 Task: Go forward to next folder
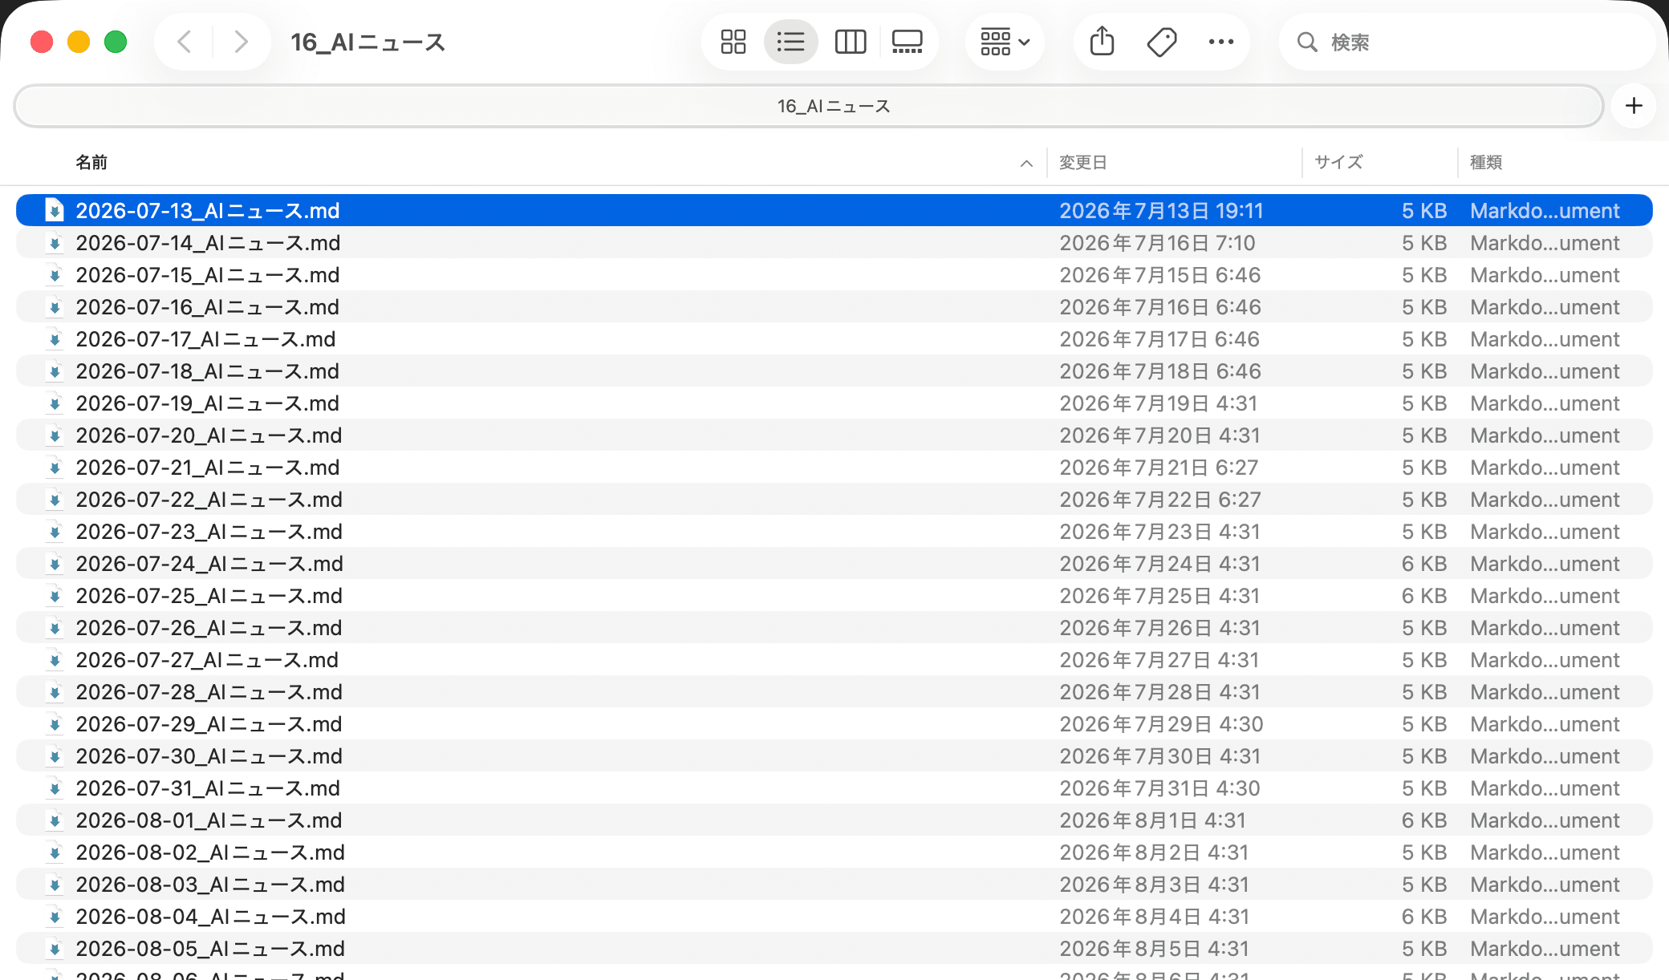tap(241, 42)
